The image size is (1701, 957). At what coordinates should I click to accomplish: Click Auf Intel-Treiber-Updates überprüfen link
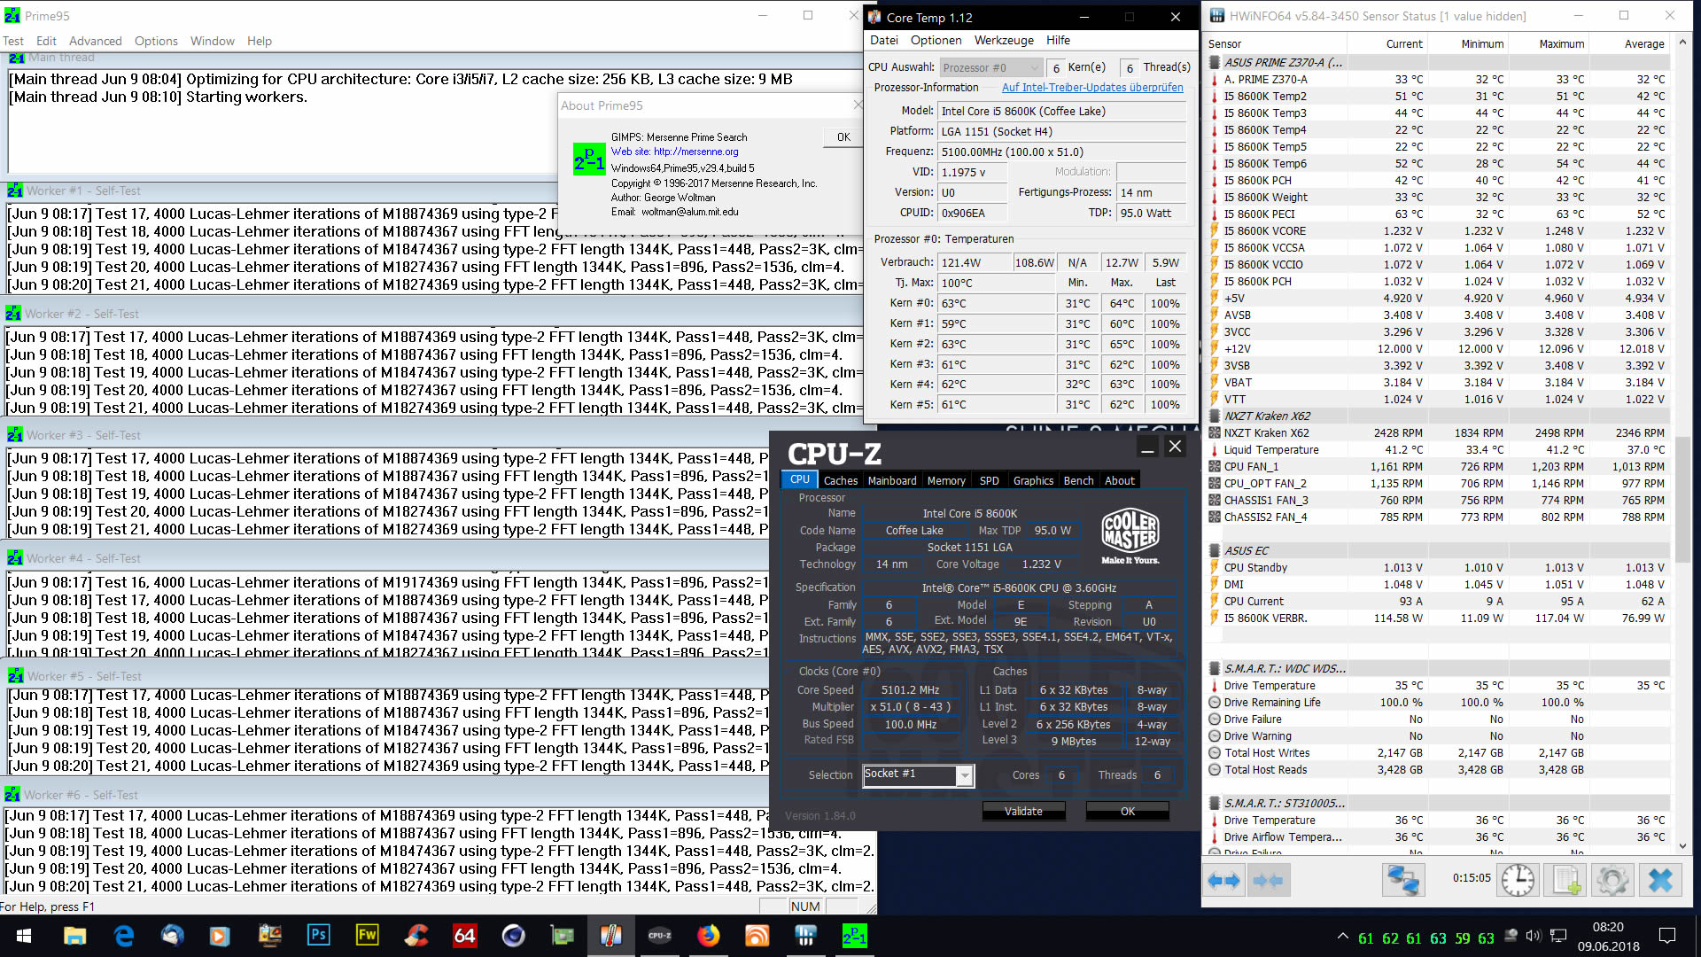1091,88
